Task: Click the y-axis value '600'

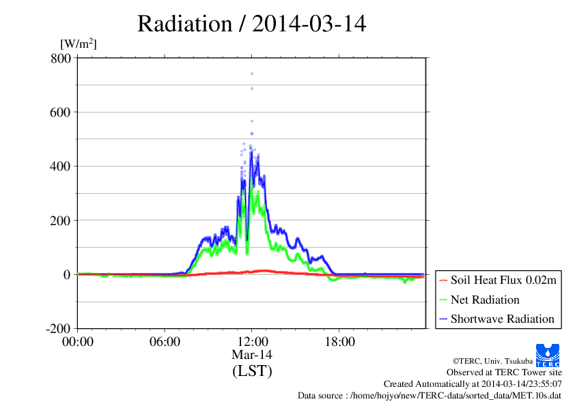Action: (60, 112)
